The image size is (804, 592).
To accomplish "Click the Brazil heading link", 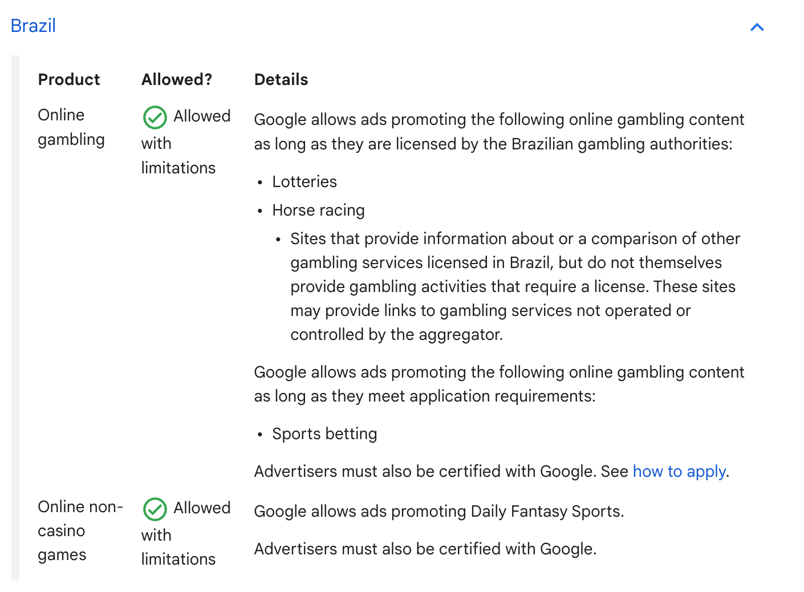I will (x=33, y=26).
